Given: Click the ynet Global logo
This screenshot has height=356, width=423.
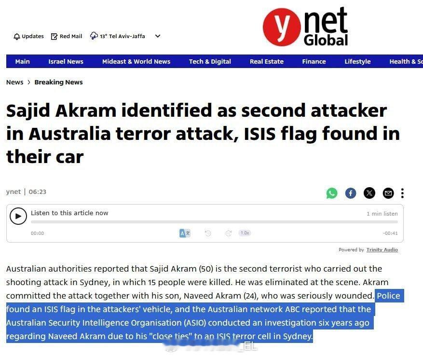Looking at the screenshot, I should [305, 27].
